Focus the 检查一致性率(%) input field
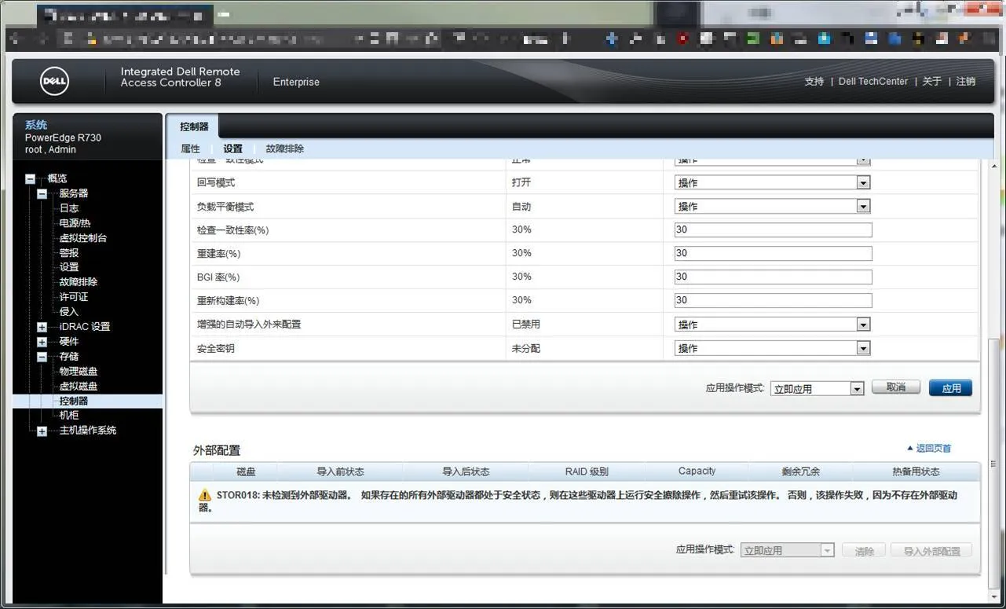 [x=773, y=230]
